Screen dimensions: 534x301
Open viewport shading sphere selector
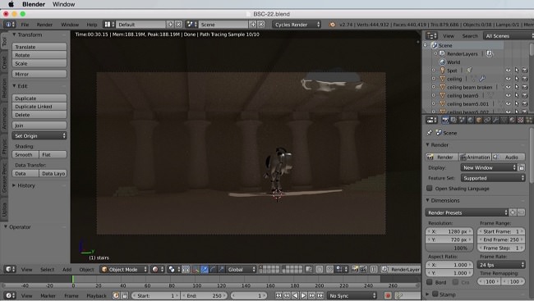pos(157,269)
